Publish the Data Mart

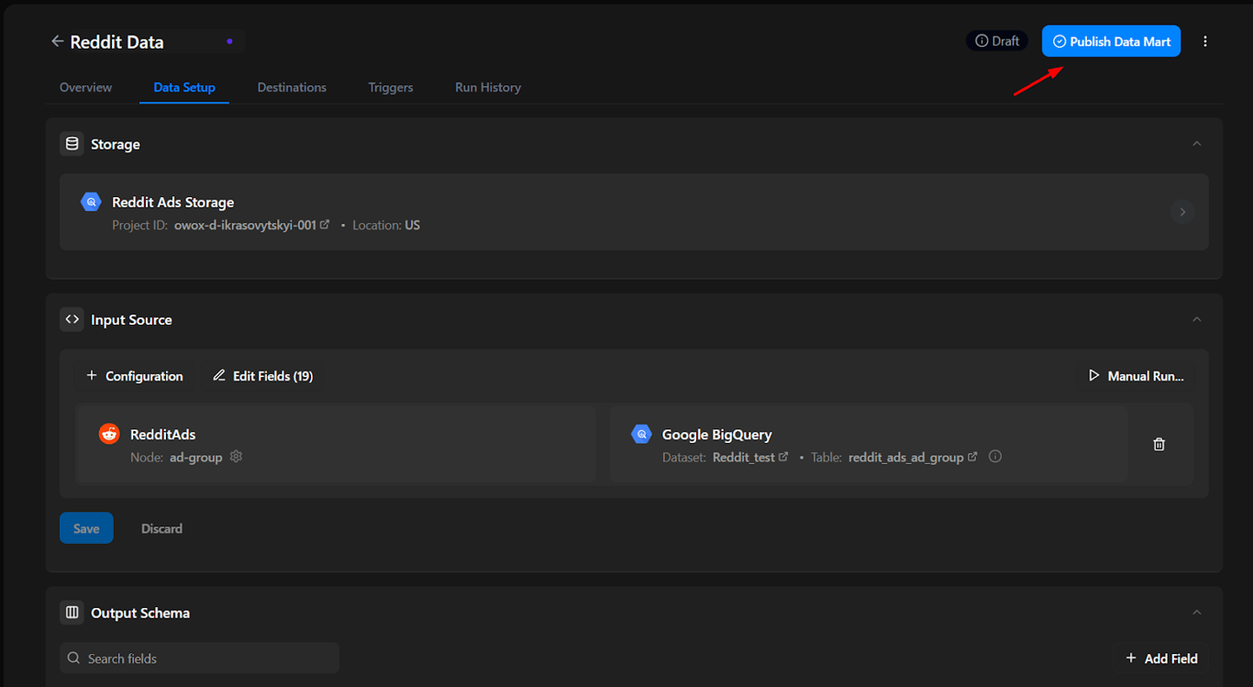click(1111, 41)
